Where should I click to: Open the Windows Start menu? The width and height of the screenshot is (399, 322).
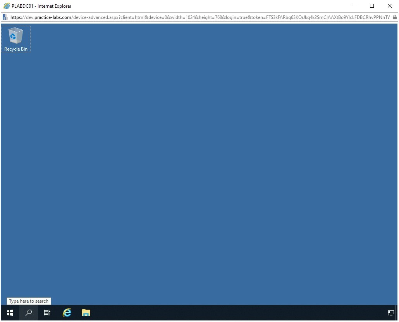click(10, 313)
